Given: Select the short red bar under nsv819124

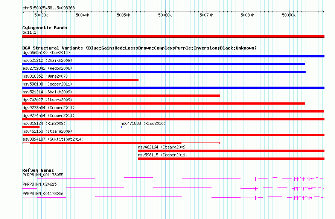Looking at the screenshot, I should (31, 127).
